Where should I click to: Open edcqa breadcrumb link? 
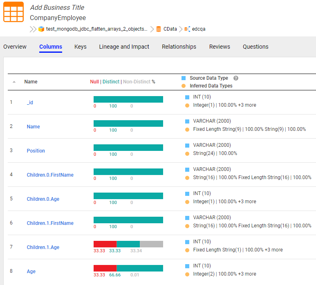(199, 29)
